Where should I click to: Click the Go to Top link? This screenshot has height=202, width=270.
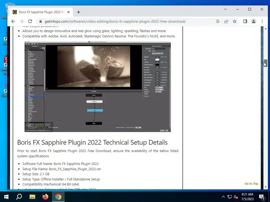point(251,184)
